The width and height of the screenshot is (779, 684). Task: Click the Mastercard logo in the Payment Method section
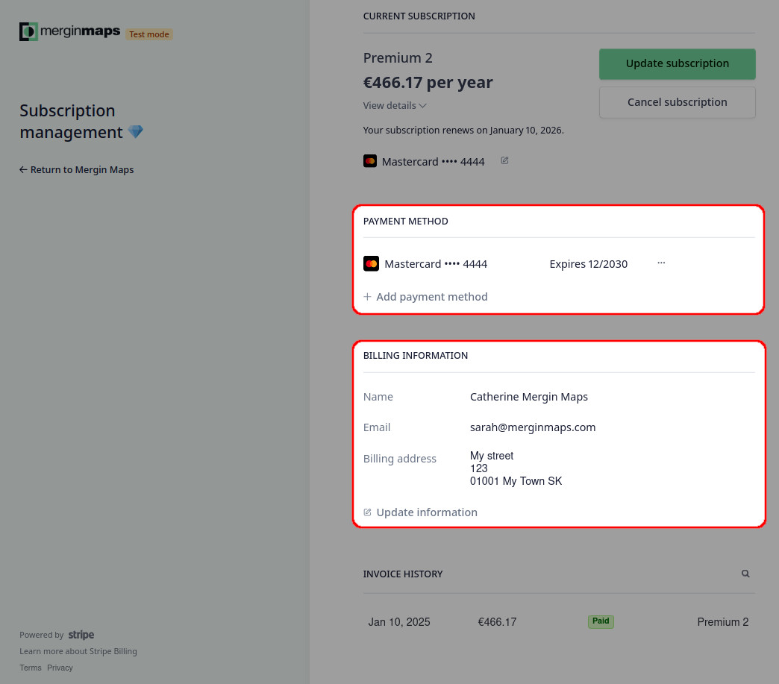(x=371, y=264)
